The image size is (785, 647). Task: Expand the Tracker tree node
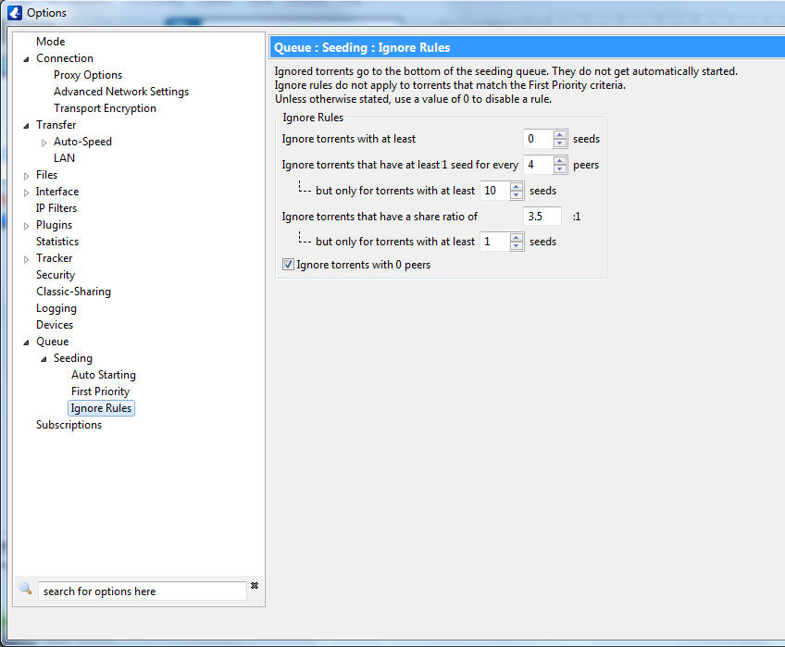click(x=26, y=259)
